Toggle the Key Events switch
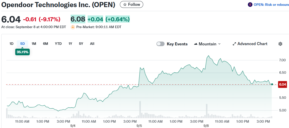Screen dimensions: 289x128 click(x=160, y=44)
